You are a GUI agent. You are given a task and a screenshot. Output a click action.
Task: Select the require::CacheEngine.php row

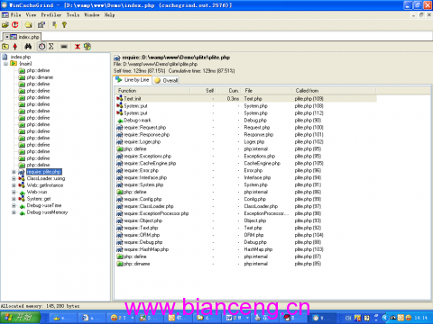click(x=246, y=164)
